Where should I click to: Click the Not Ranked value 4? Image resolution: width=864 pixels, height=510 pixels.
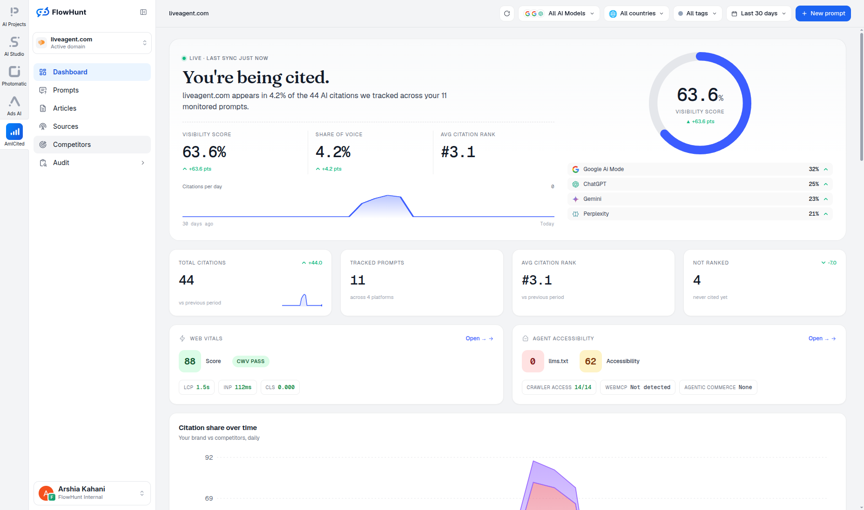(697, 280)
